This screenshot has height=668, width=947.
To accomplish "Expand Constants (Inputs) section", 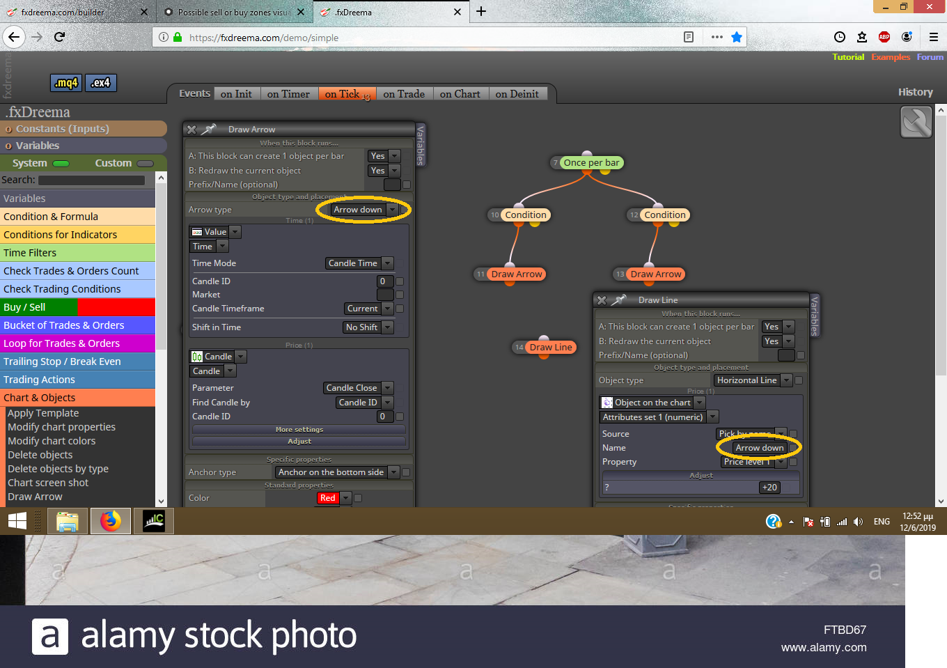I will (84, 129).
